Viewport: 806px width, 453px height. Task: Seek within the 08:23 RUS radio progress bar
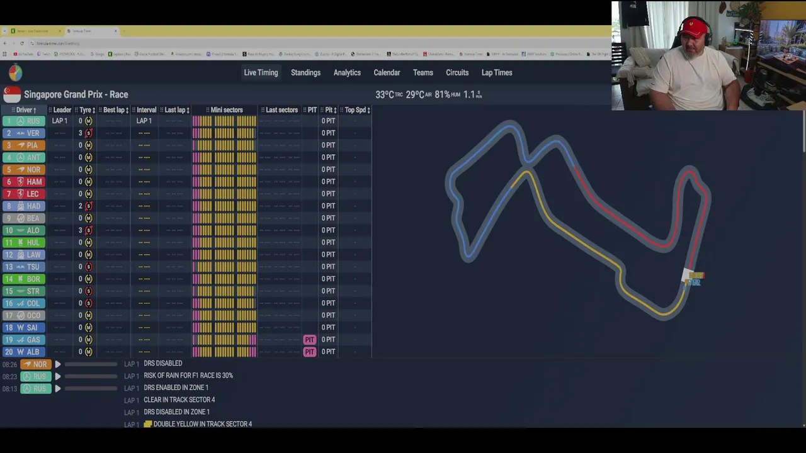pyautogui.click(x=91, y=376)
